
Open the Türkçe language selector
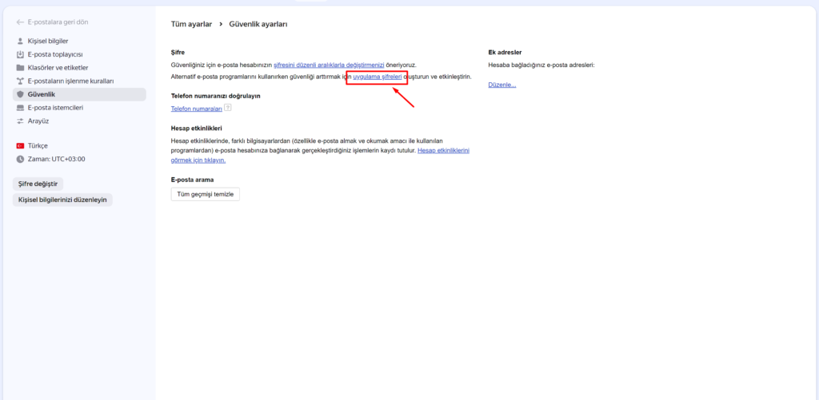pyautogui.click(x=38, y=146)
